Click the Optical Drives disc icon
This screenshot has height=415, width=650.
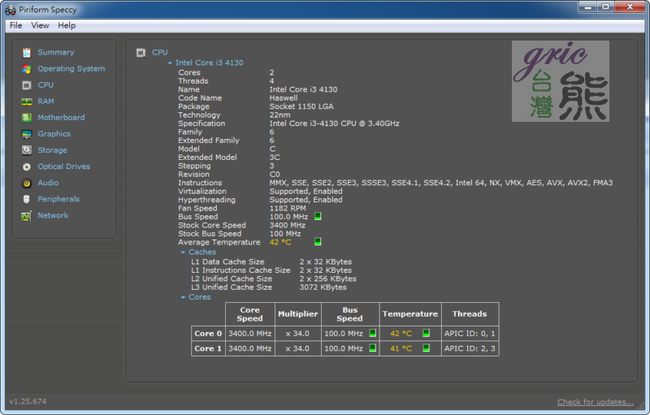(27, 166)
